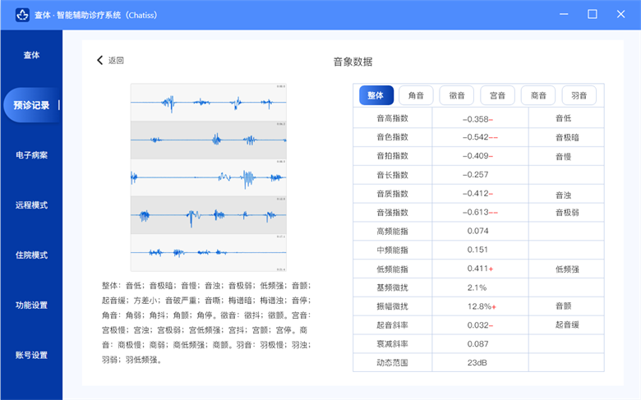Viewport: 641px width, 400px height.
Task: Click the 音强指数 row label
Action: (x=393, y=213)
